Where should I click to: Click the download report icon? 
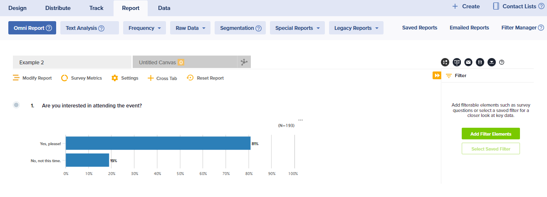(x=492, y=62)
